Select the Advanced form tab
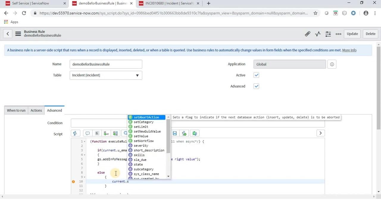 (54, 110)
